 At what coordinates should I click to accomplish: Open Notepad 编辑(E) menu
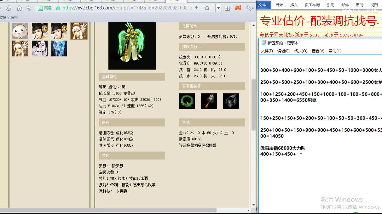click(x=283, y=51)
